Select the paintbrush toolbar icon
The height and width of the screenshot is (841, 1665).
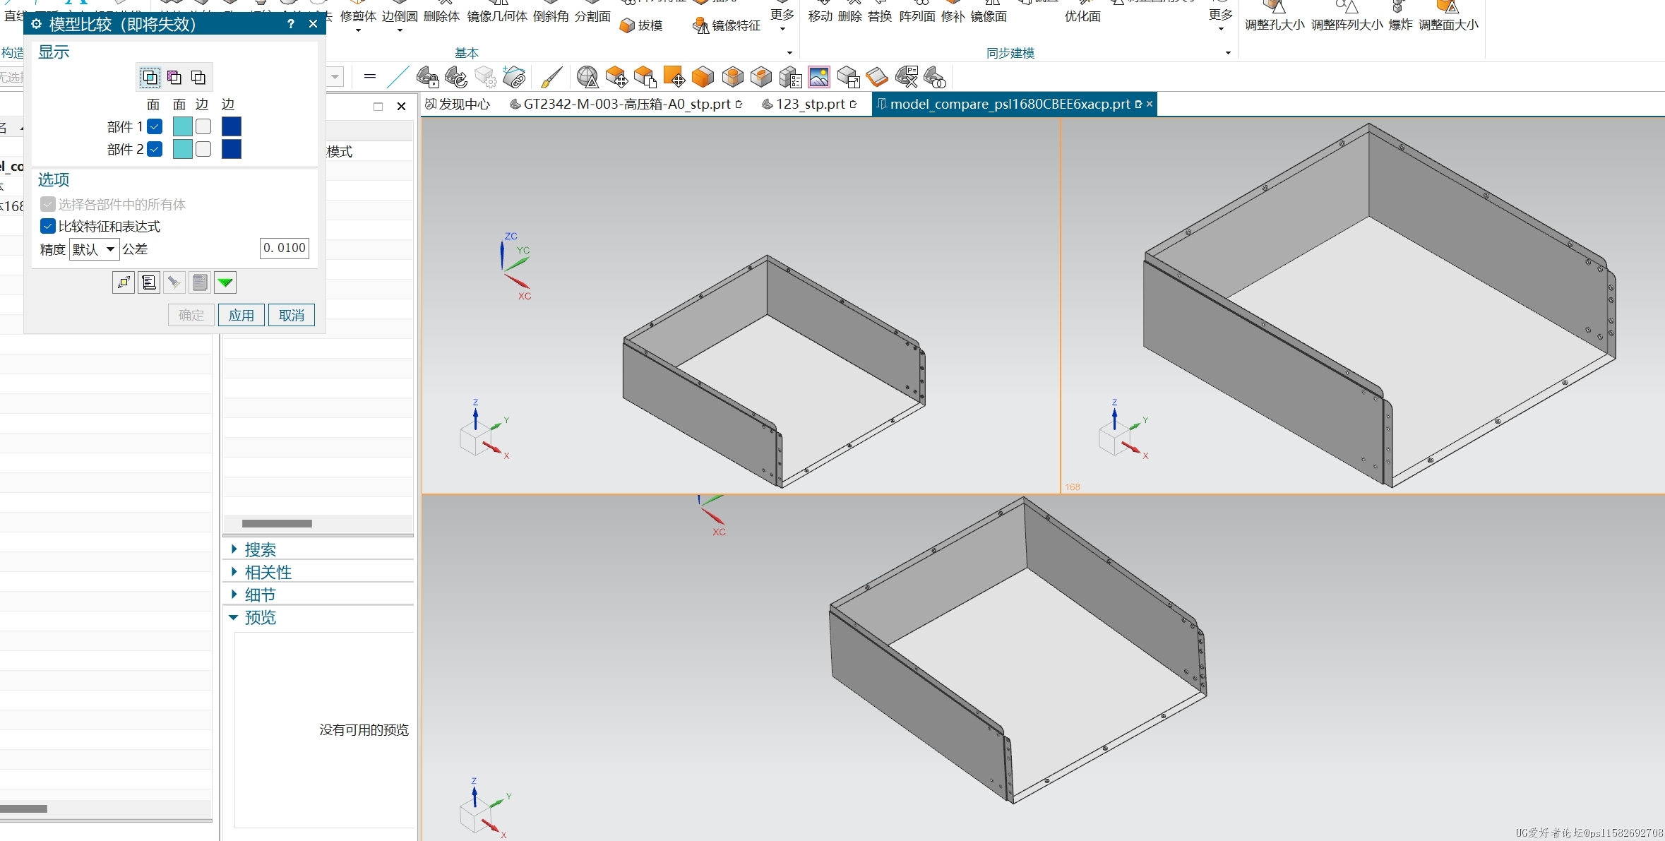click(x=551, y=76)
